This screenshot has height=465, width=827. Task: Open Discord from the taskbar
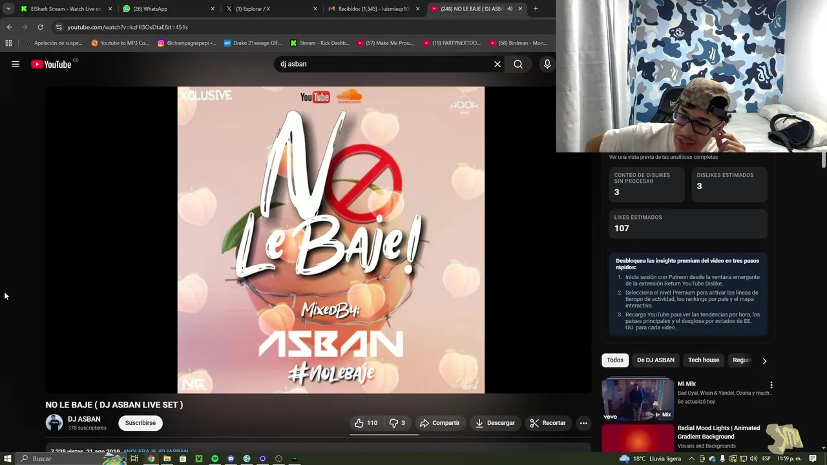(x=231, y=459)
